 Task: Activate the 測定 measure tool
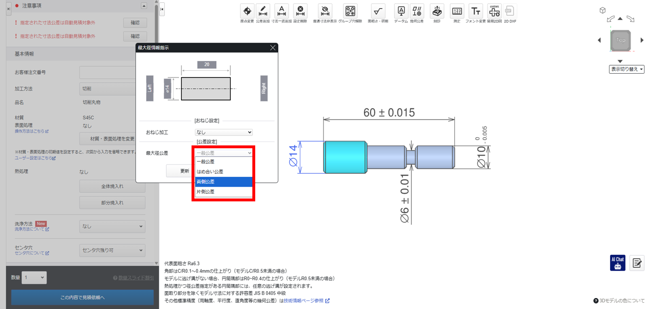[x=457, y=11]
